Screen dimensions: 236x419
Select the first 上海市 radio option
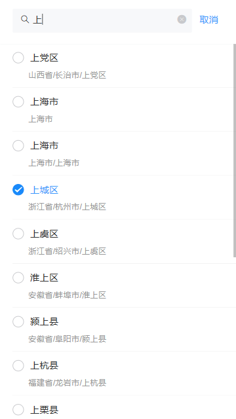pos(18,101)
